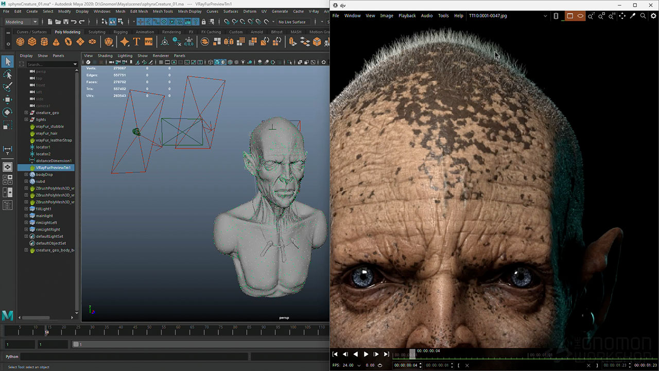The image size is (659, 371).
Task: Select the Lasso selection tool
Action: pyautogui.click(x=8, y=75)
